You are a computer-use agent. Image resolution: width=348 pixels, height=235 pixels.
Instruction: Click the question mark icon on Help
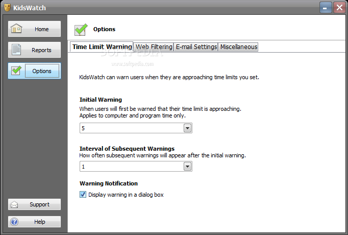tap(14, 222)
